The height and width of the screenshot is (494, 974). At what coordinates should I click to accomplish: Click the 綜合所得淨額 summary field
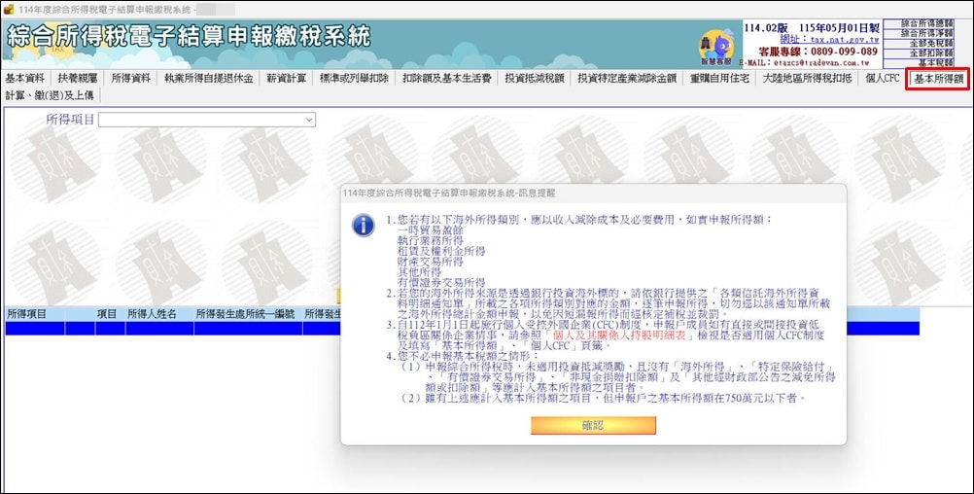coord(918,34)
